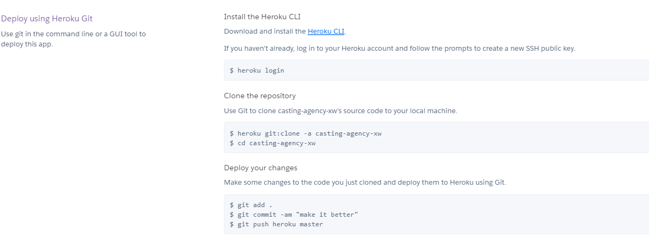Click the "Clone the repository" heading
This screenshot has height=237, width=649.
click(x=260, y=96)
